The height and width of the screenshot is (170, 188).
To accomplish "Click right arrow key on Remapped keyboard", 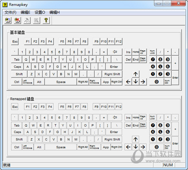I will pyautogui.click(x=143, y=147).
